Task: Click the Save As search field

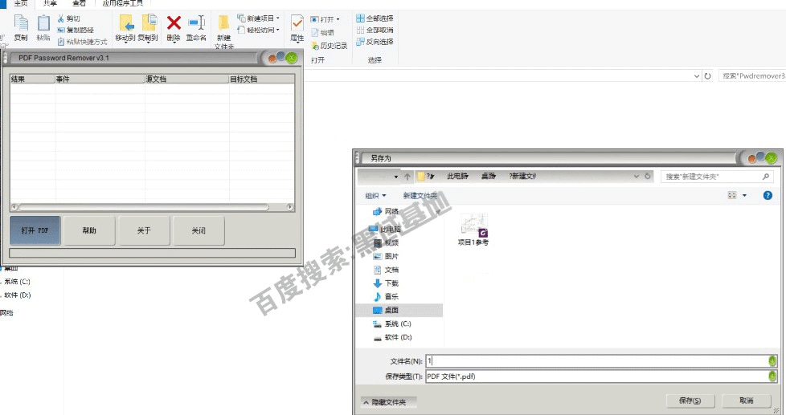Action: click(x=717, y=177)
